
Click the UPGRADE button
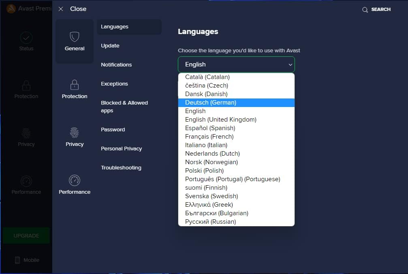tap(26, 235)
